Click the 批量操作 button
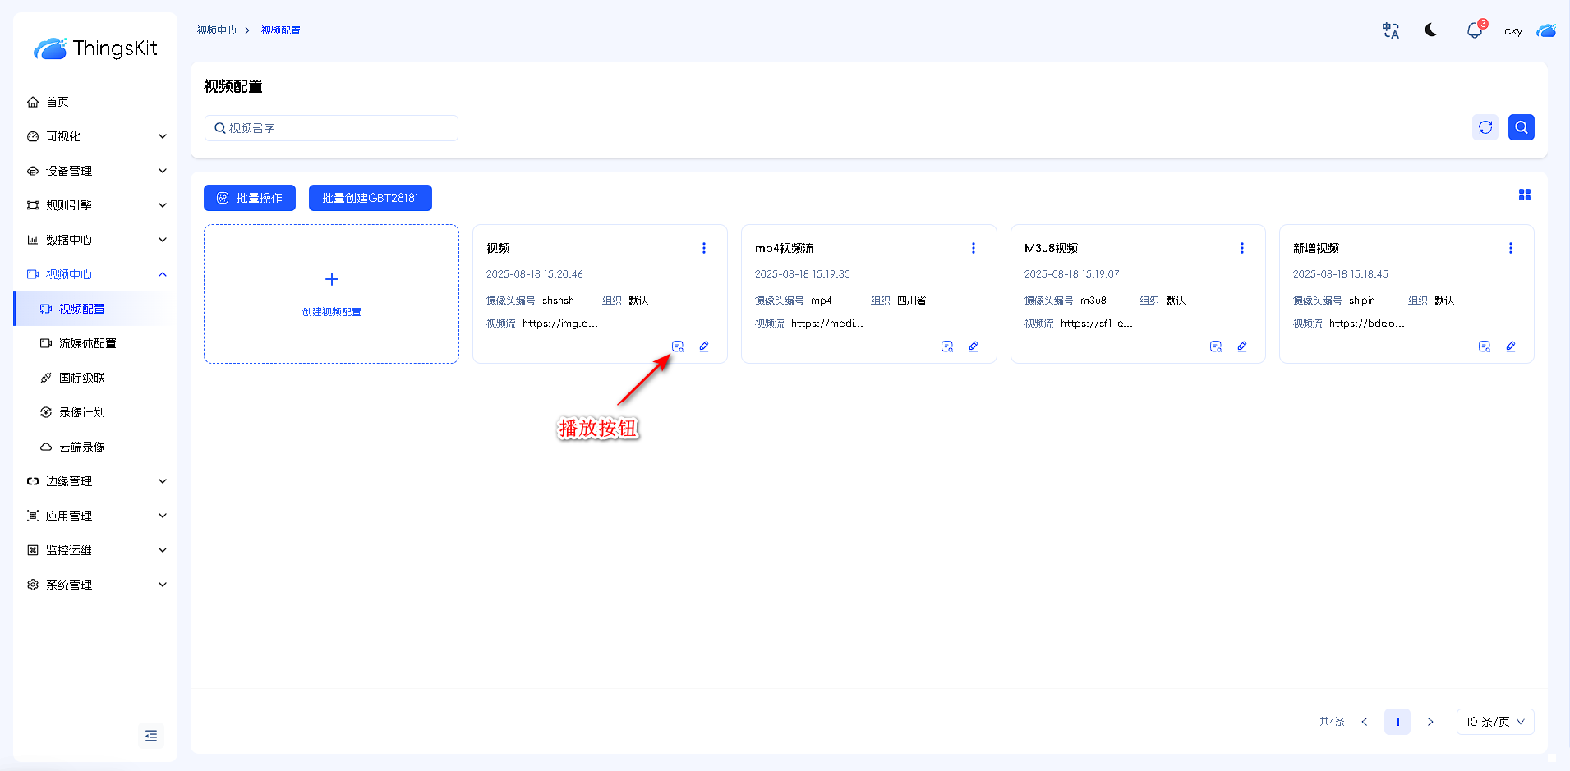 point(250,198)
